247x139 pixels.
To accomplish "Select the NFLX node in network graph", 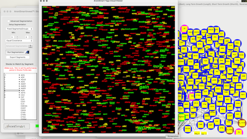I will point(196,103).
